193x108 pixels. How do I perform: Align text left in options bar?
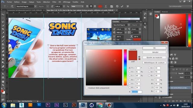click(x=87, y=6)
